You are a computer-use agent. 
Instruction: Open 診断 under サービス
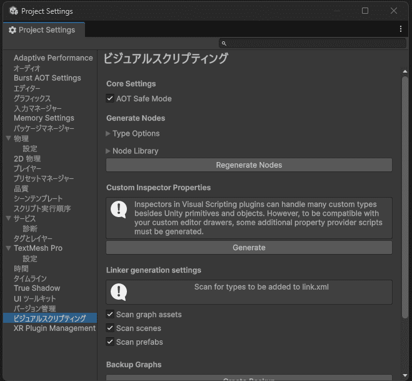30,228
